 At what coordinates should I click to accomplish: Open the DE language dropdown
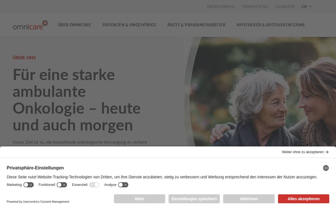[307, 6]
